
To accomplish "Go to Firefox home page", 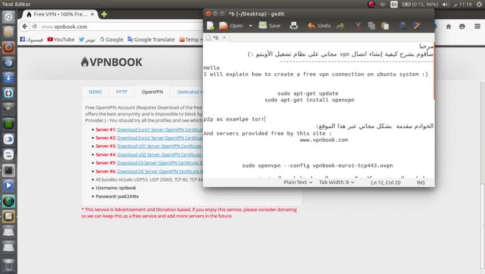I will (x=448, y=27).
